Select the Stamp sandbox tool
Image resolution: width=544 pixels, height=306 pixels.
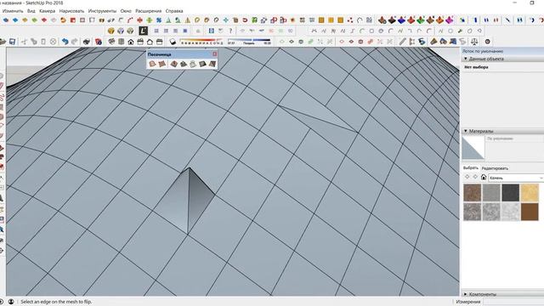(x=184, y=64)
